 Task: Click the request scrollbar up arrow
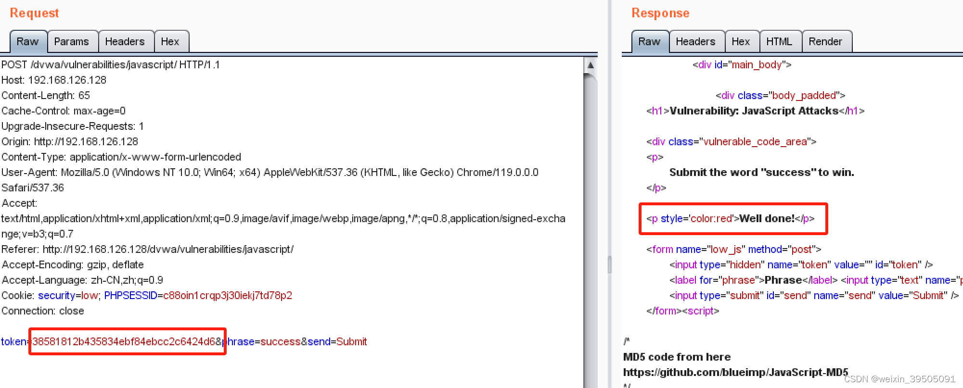pos(591,65)
